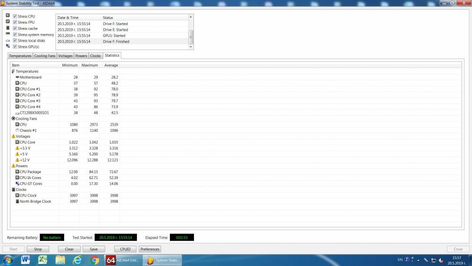Click the CPU Package chip icon

(x=17, y=172)
